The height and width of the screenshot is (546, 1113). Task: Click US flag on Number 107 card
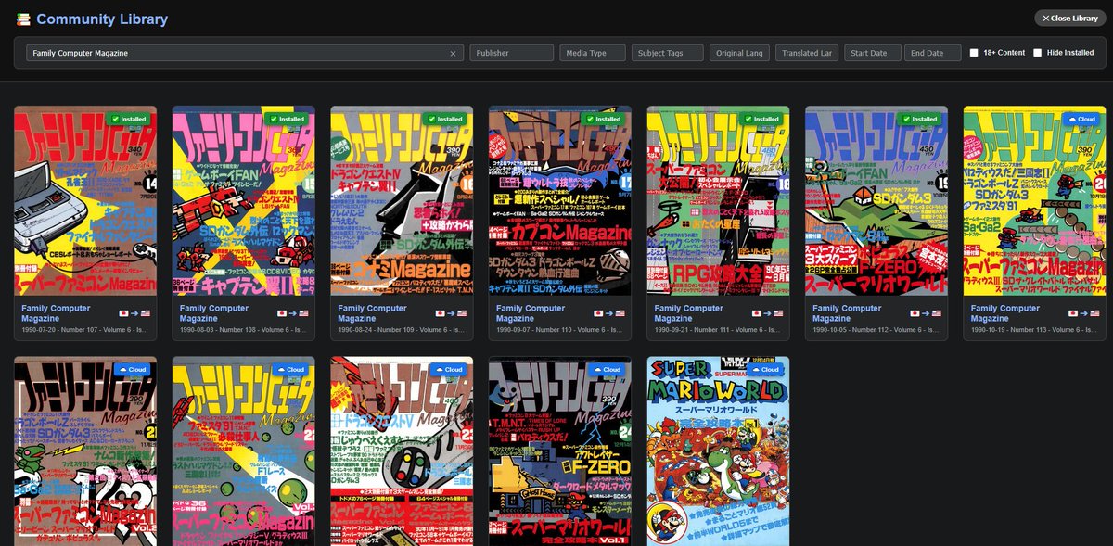(x=145, y=313)
